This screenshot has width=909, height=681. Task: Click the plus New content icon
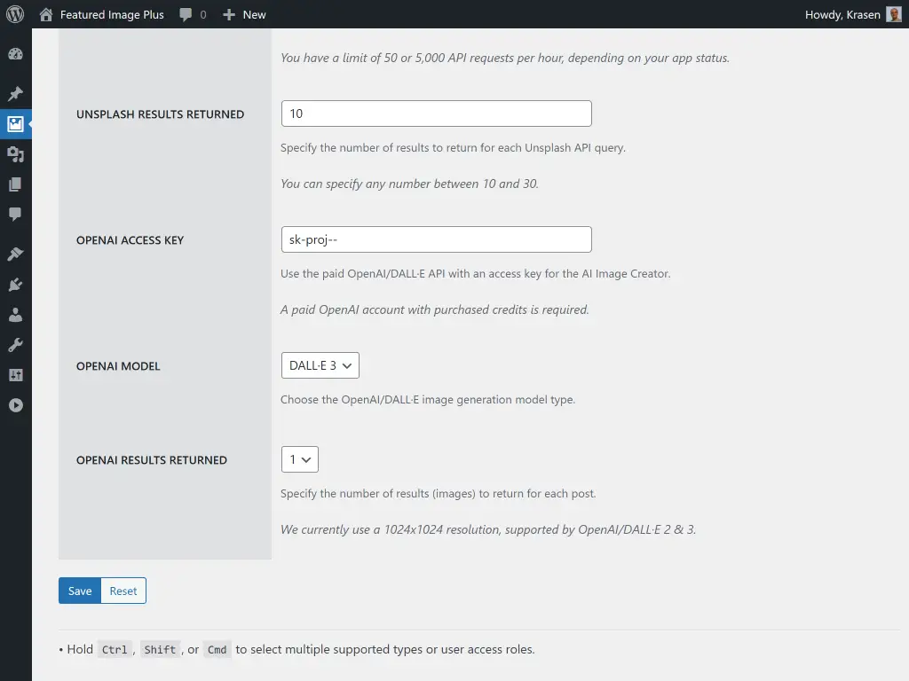pos(229,14)
